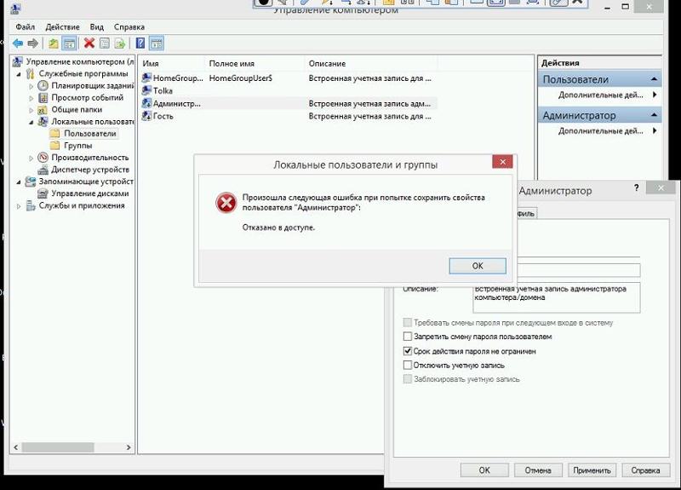Open Дополнительные действия under Администратор

[x=600, y=131]
